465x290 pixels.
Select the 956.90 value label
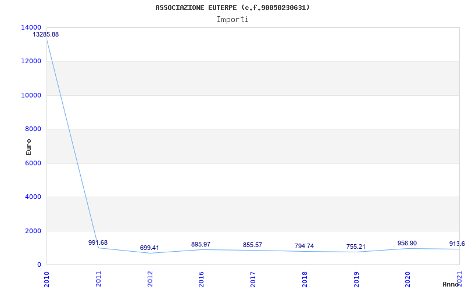[407, 243]
